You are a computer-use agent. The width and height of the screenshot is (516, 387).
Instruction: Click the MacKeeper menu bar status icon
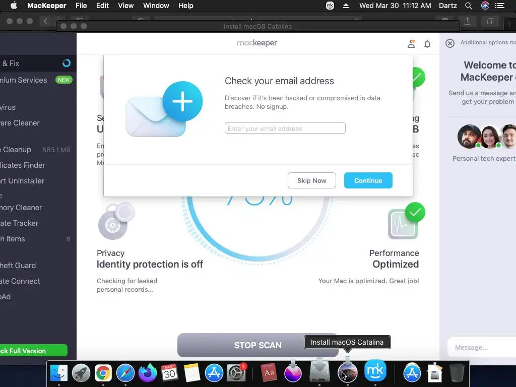330,6
